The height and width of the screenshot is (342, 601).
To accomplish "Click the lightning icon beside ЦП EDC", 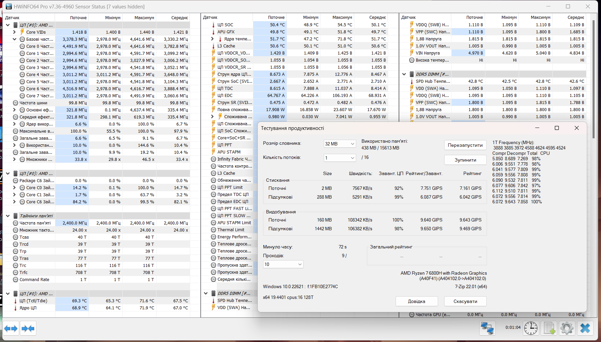I will click(213, 95).
